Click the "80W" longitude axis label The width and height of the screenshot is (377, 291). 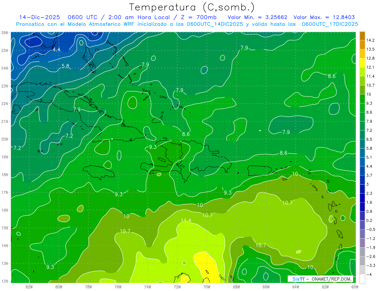tap(59, 287)
